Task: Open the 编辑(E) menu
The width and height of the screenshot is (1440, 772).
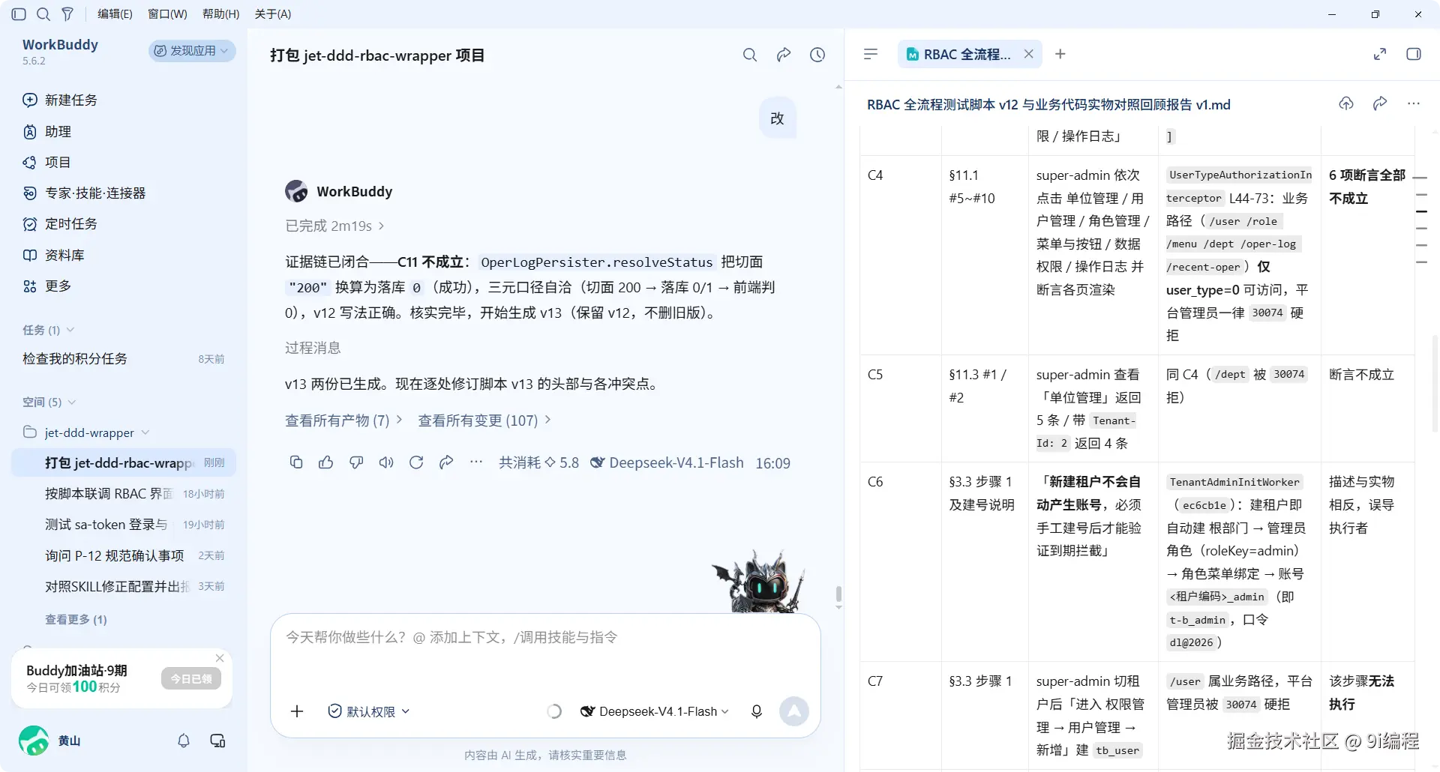Action: point(115,14)
